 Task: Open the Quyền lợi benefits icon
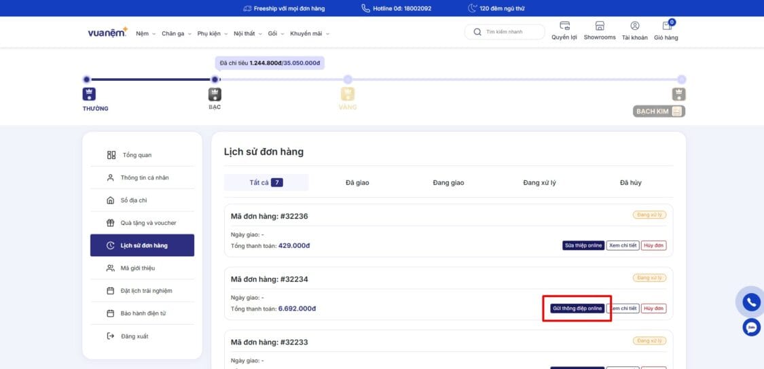pos(564,26)
